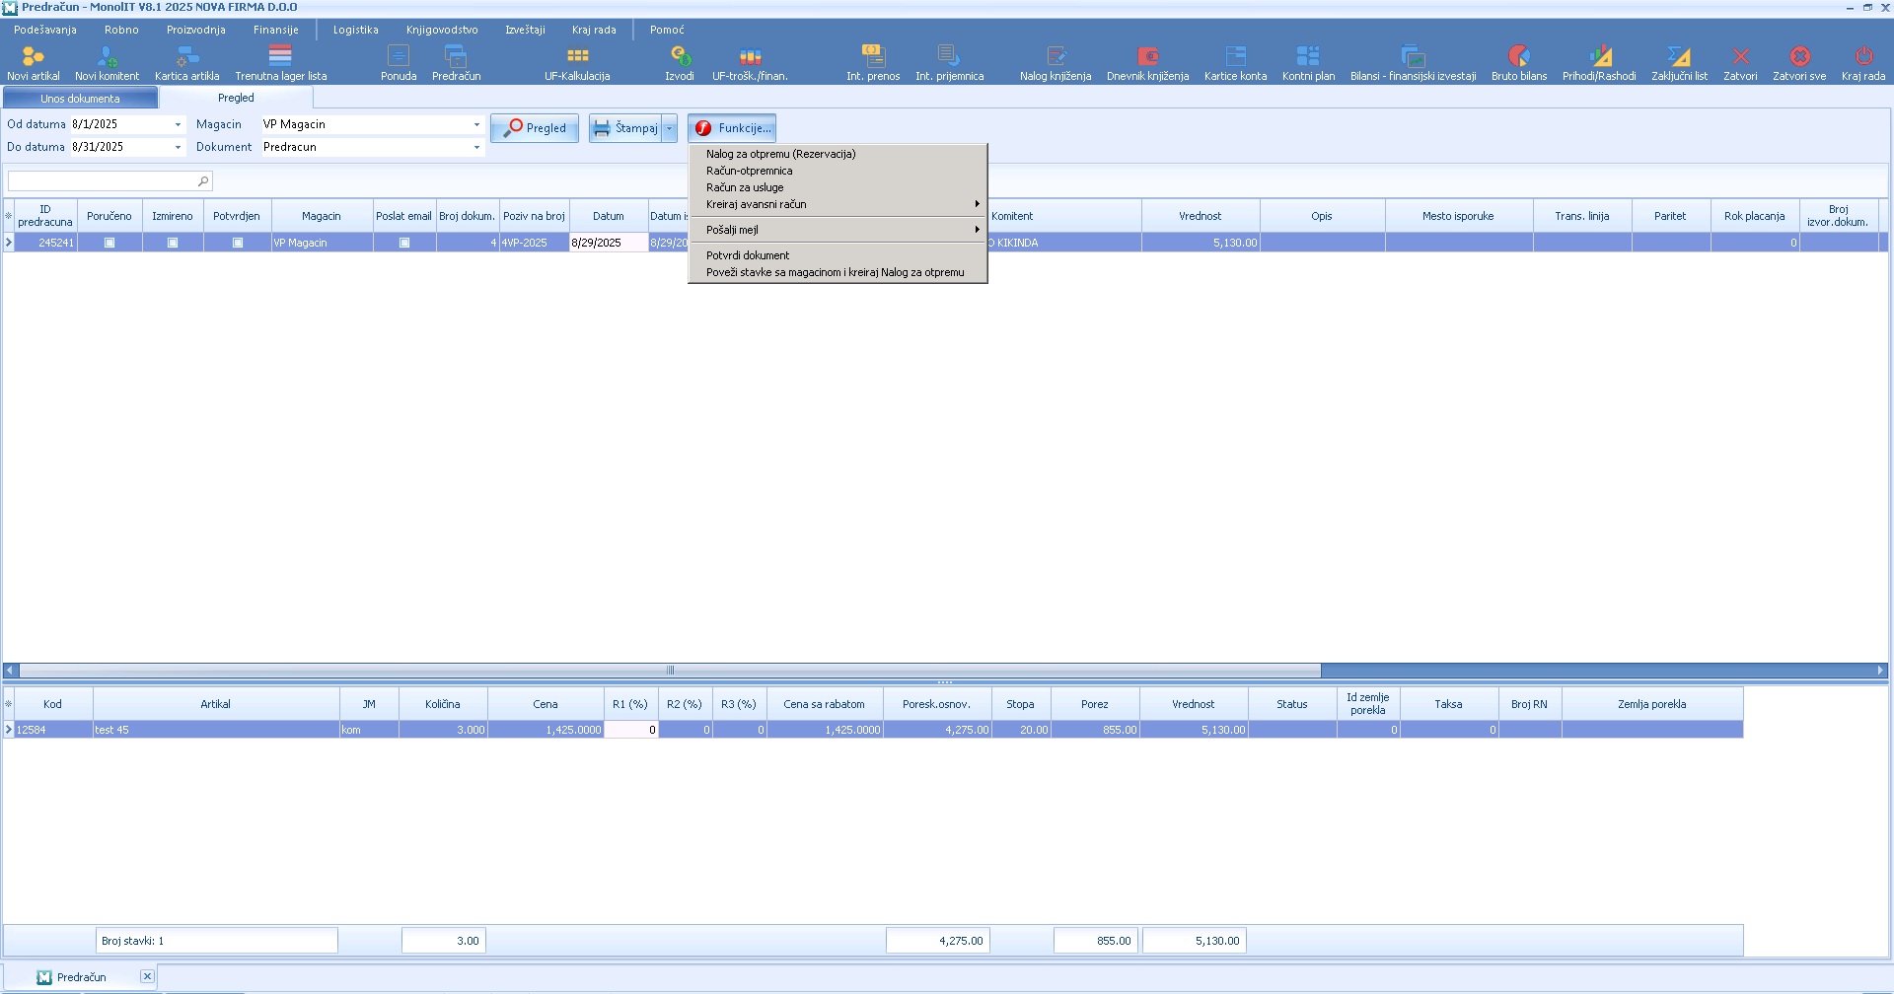Click search magnifier in filter box

click(x=203, y=181)
